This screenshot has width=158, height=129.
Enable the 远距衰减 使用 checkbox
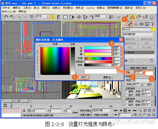pyautogui.click(x=126, y=102)
